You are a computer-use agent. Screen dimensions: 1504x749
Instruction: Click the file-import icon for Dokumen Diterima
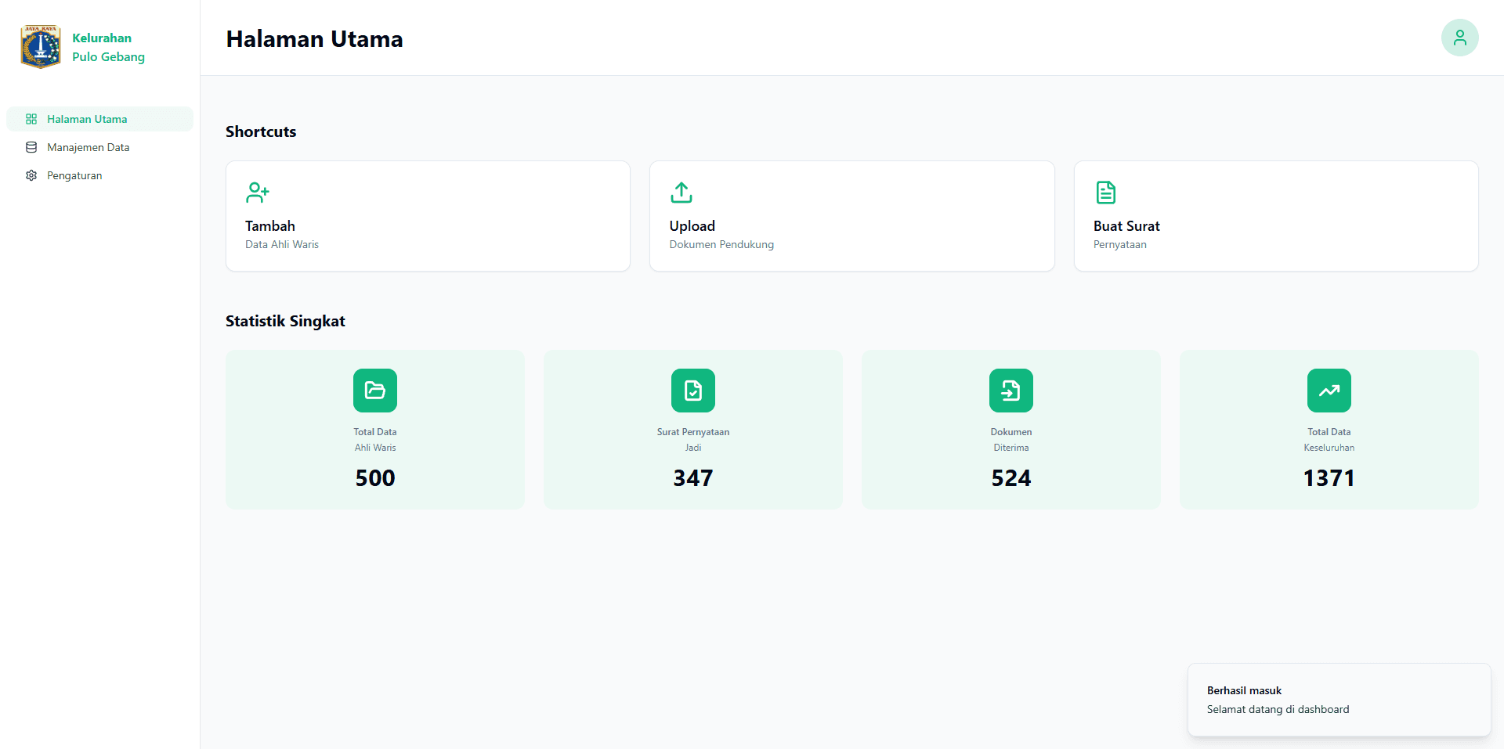coord(1011,391)
